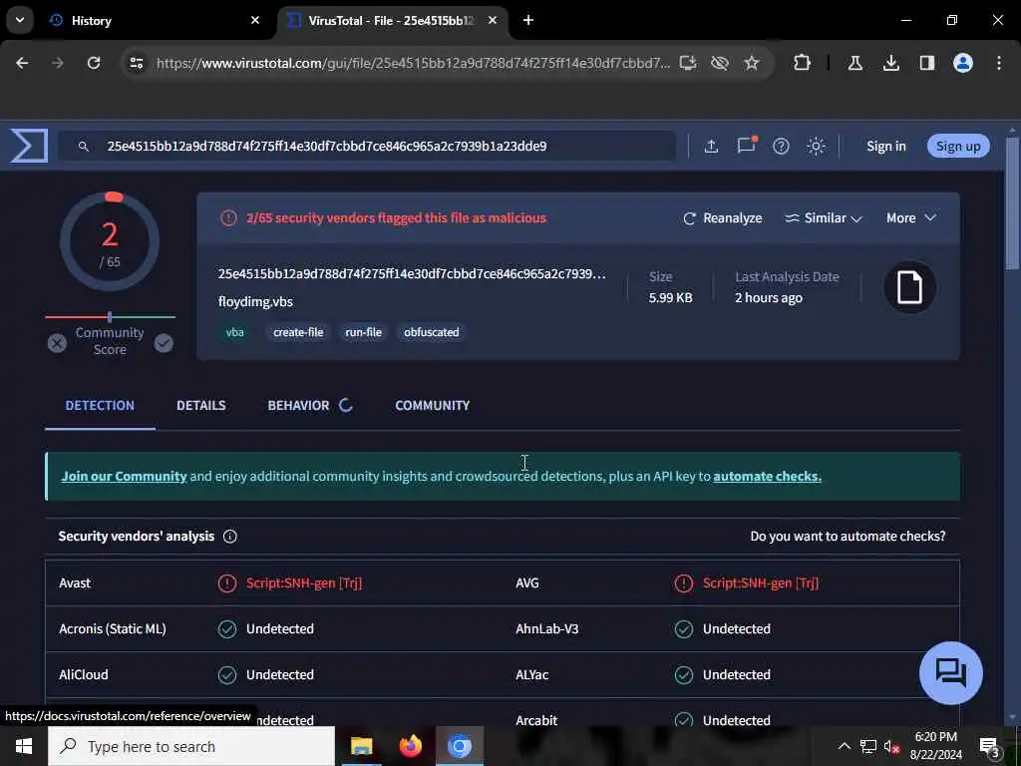Click the Avast vendor name

(75, 582)
